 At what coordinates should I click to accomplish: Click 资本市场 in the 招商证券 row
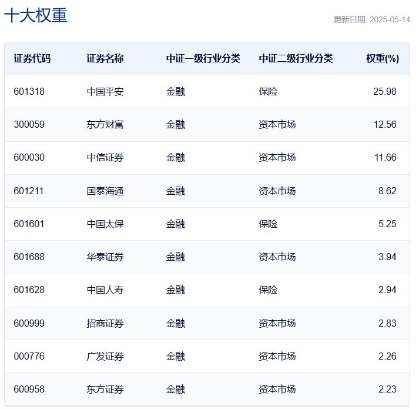(277, 323)
